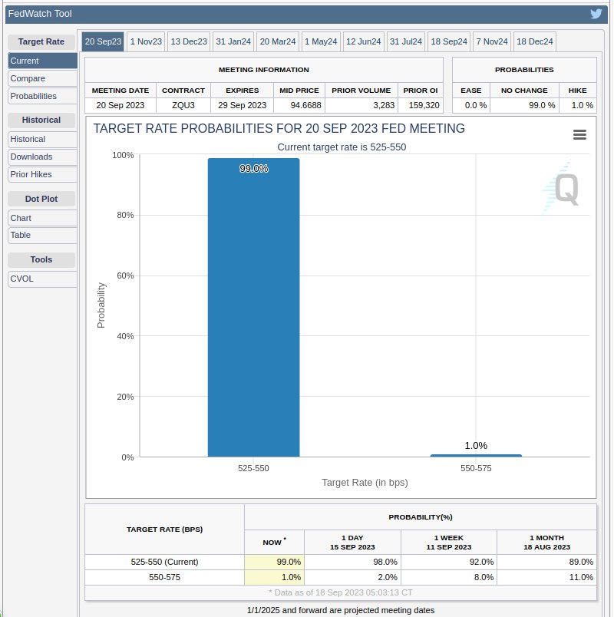
Task: Click the Twitter bird icon in header
Action: pyautogui.click(x=596, y=14)
